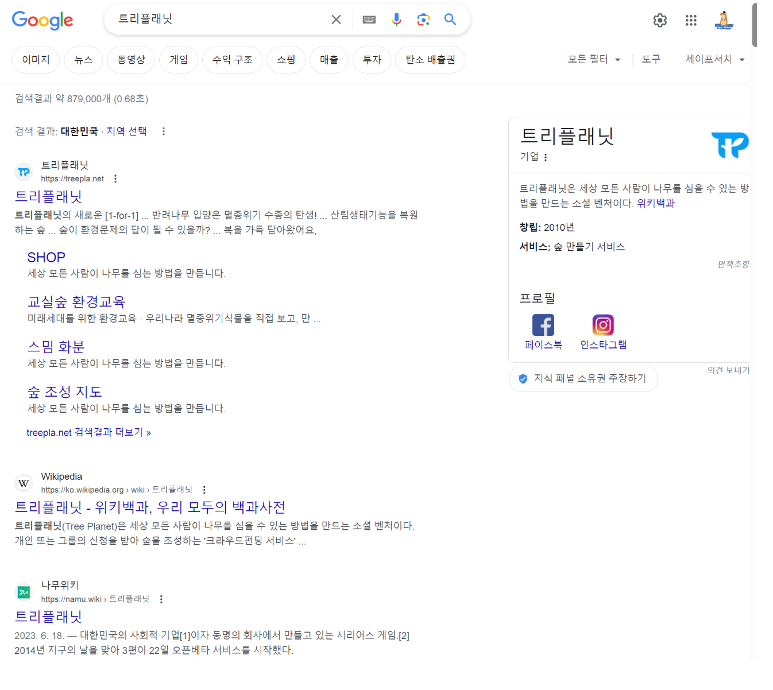Select the 매출 filter chip
Screen dimensions: 773x690
[329, 60]
